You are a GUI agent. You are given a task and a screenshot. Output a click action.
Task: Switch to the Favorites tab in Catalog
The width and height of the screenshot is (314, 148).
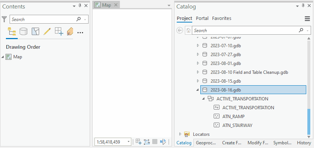222,18
